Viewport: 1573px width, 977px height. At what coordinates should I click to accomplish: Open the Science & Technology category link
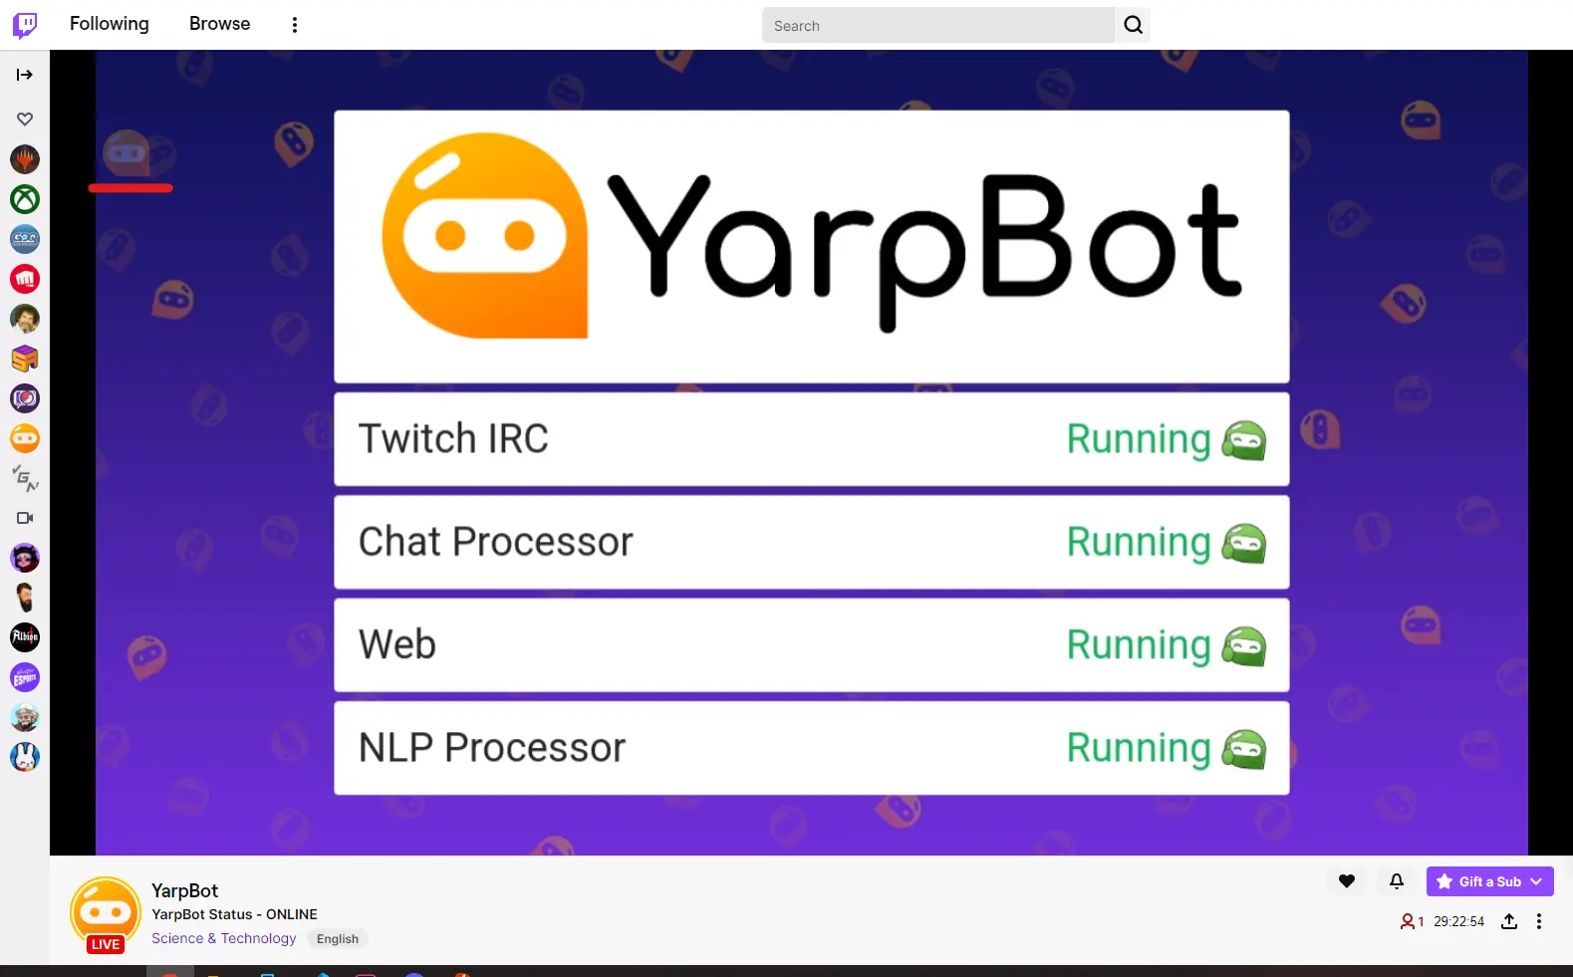[224, 938]
